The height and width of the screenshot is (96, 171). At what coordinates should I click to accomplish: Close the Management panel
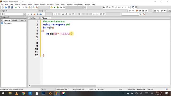pyautogui.click(x=26, y=17)
